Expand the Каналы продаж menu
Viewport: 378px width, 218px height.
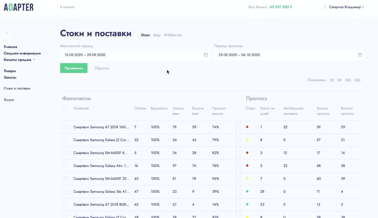click(19, 60)
